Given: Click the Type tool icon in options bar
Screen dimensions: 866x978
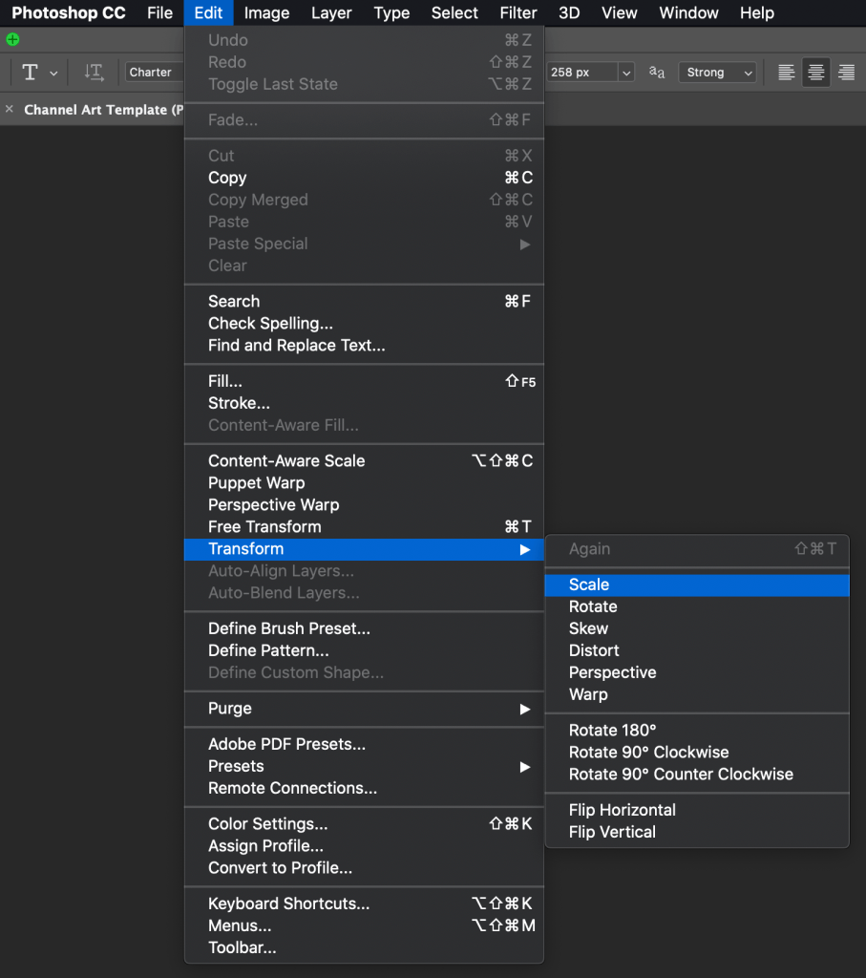Looking at the screenshot, I should tap(30, 73).
